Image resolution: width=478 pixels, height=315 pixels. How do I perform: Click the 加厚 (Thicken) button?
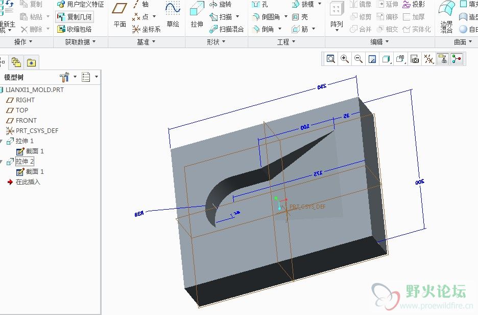(414, 17)
